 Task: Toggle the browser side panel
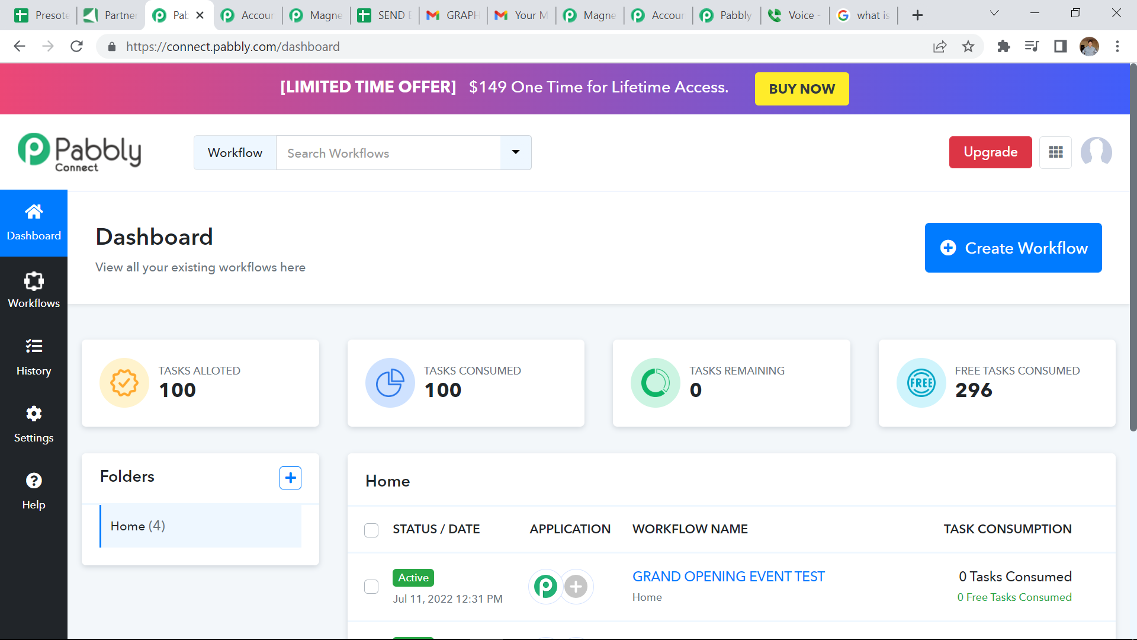(x=1061, y=46)
